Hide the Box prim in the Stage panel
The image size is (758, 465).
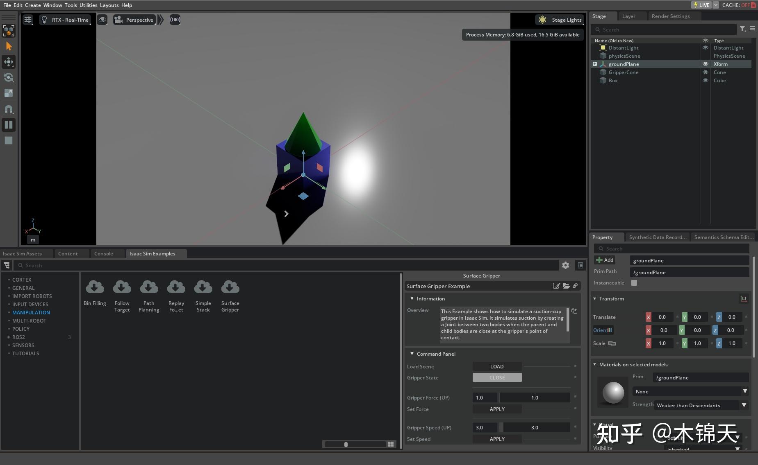[x=706, y=80]
